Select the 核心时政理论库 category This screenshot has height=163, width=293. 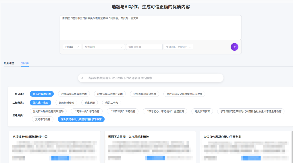(42, 94)
